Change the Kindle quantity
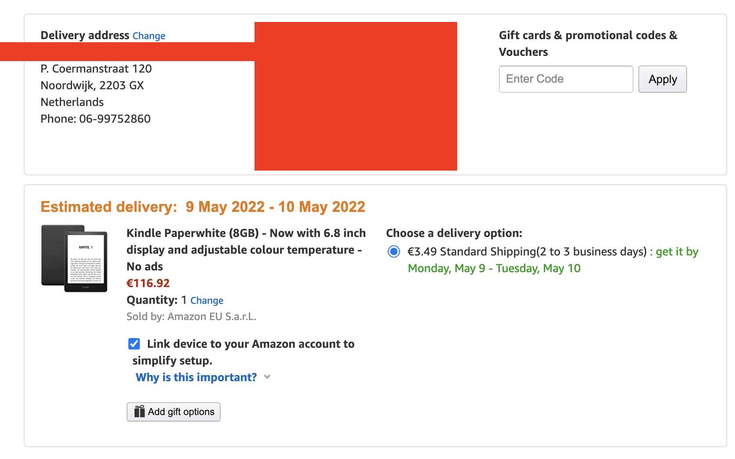 [x=207, y=300]
